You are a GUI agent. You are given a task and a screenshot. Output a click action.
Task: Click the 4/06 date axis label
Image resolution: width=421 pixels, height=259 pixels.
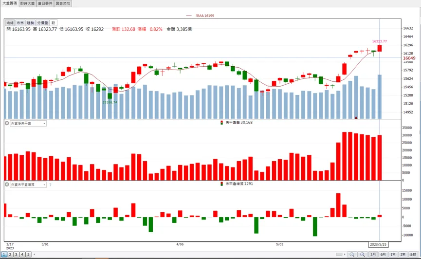click(x=180, y=244)
